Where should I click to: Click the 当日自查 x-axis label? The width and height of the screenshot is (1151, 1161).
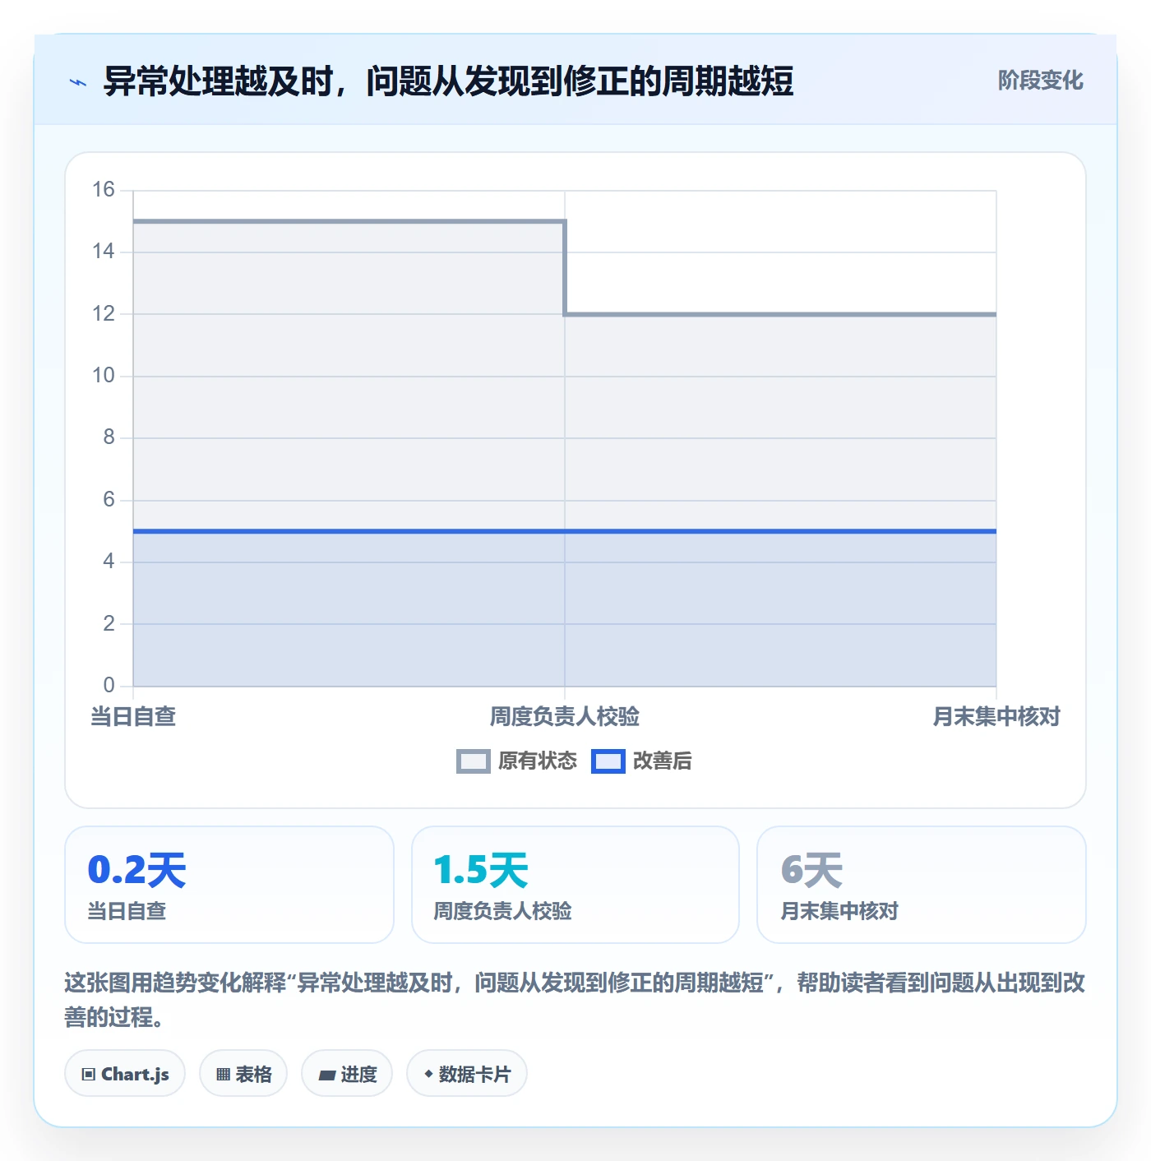[133, 717]
